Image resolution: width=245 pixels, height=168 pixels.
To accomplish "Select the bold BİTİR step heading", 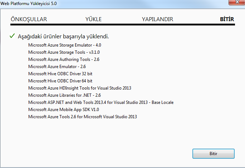I will point(227,19).
